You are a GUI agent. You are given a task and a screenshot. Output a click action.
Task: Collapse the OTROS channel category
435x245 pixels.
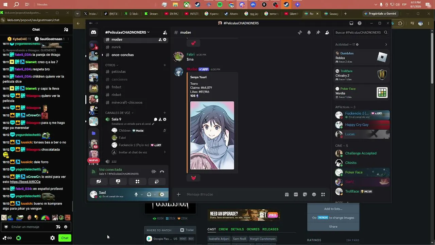point(112,65)
